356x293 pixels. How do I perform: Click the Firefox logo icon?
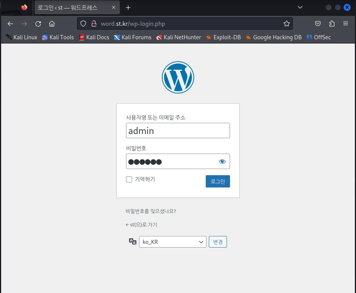pos(24,7)
